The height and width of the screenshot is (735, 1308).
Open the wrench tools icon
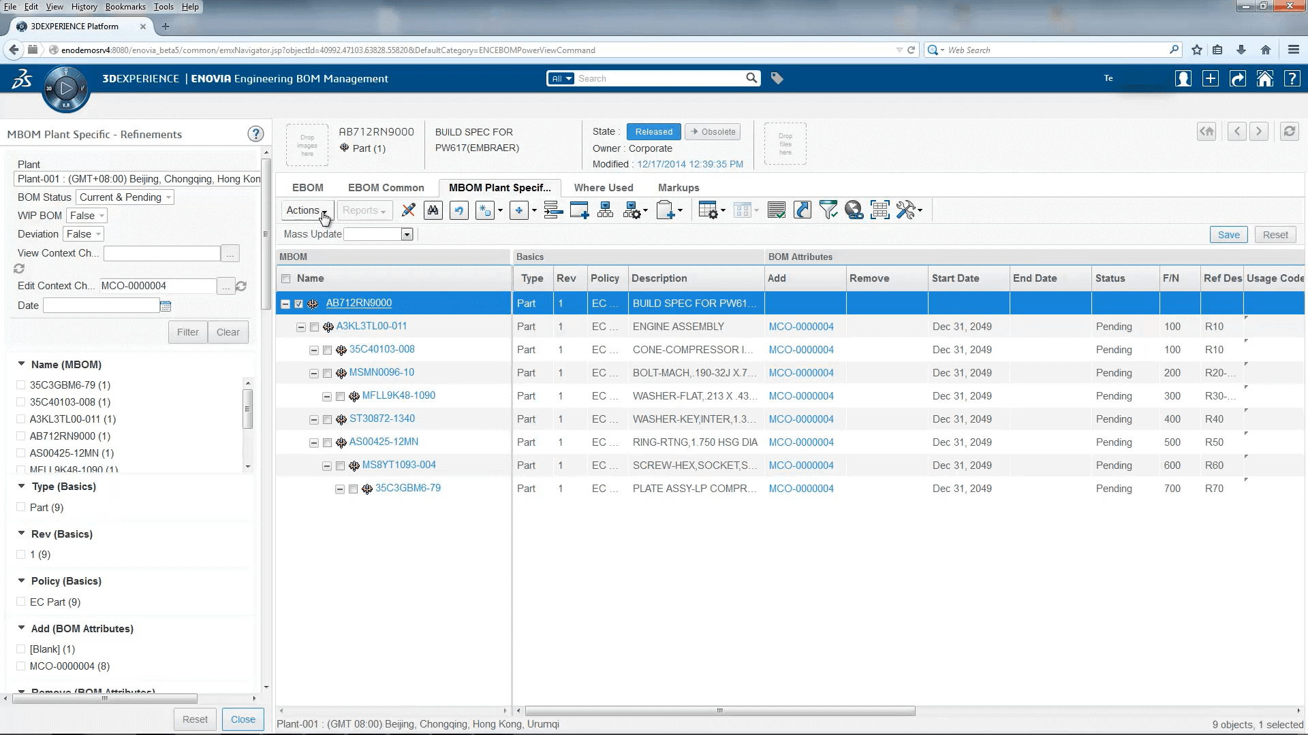coord(905,210)
